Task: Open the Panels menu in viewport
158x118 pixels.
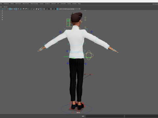Action: (5, 7)
